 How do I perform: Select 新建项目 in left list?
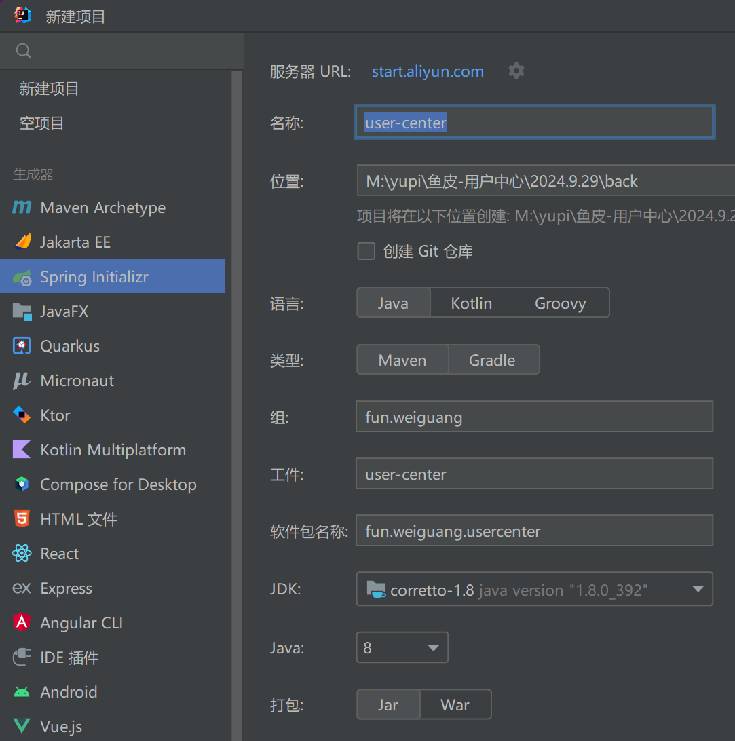click(x=49, y=89)
